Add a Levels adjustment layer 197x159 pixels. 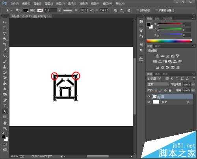click(x=162, y=56)
